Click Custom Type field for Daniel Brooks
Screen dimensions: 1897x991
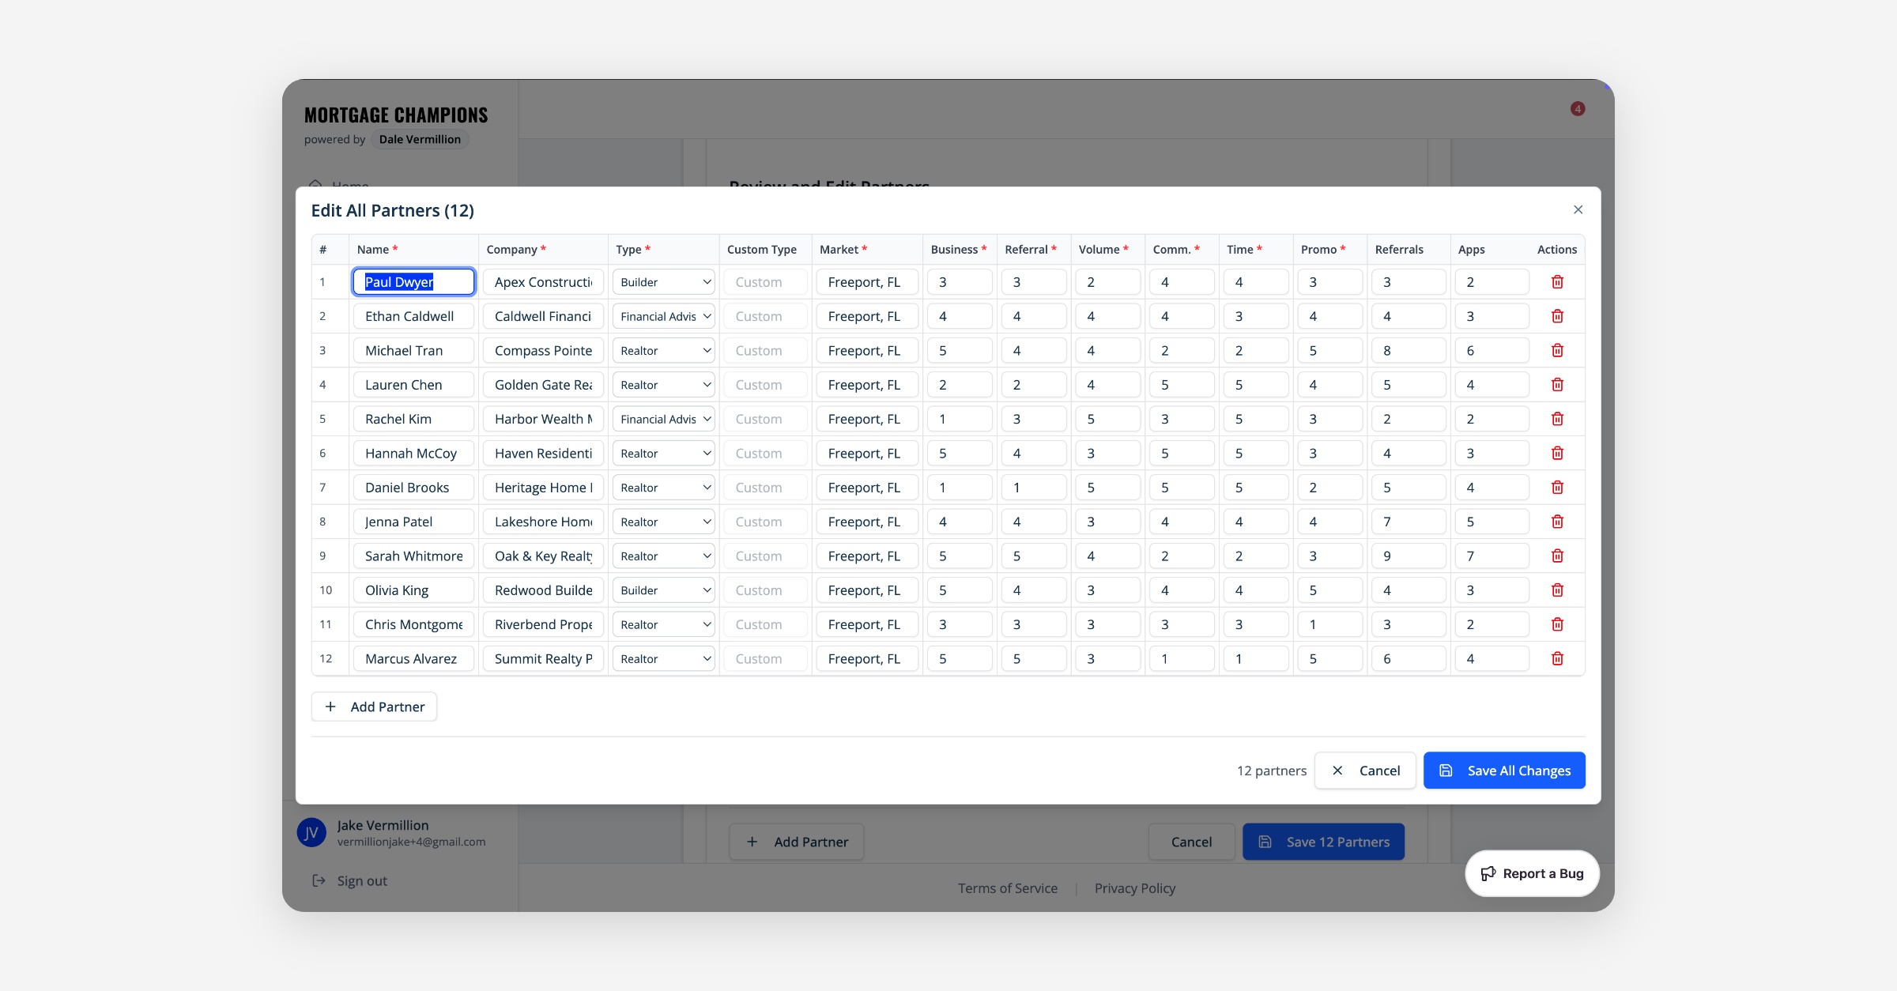(765, 488)
